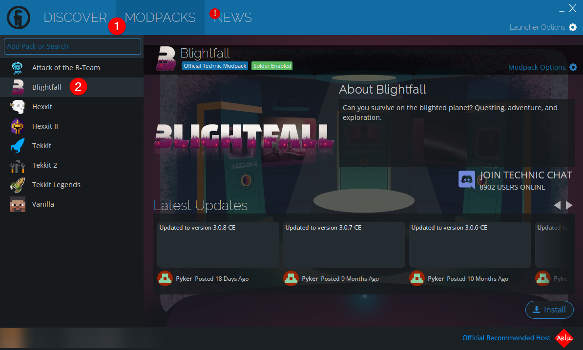Click 'Posted 10 Months Ago' text
This screenshot has height=350, width=583.
[478, 279]
